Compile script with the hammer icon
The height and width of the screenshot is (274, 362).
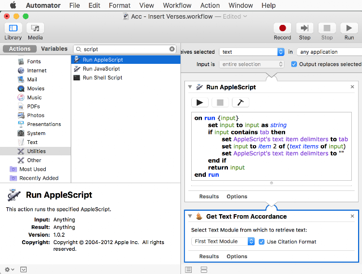click(x=240, y=102)
